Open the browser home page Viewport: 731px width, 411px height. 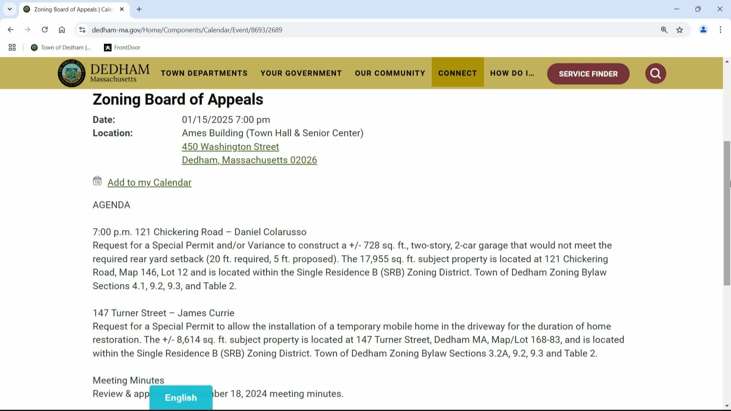[62, 30]
